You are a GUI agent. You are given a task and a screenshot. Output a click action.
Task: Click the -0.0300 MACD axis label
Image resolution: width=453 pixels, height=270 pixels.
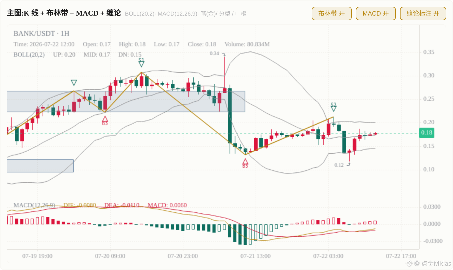[433, 241]
